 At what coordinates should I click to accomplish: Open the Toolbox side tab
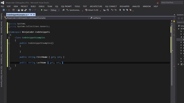pyautogui.click(x=1, y=16)
